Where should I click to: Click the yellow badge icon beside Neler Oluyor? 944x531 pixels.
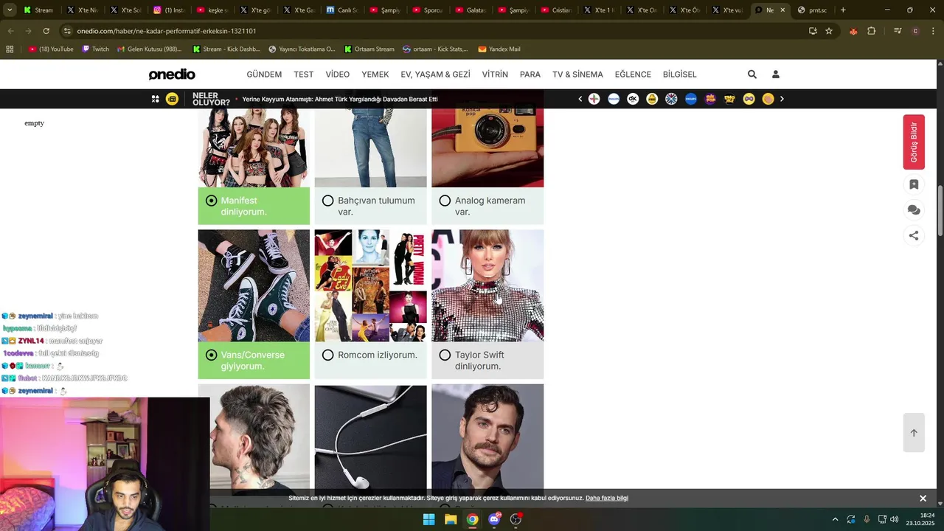click(172, 99)
